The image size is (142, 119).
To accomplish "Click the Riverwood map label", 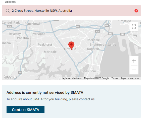I will point(38,34).
